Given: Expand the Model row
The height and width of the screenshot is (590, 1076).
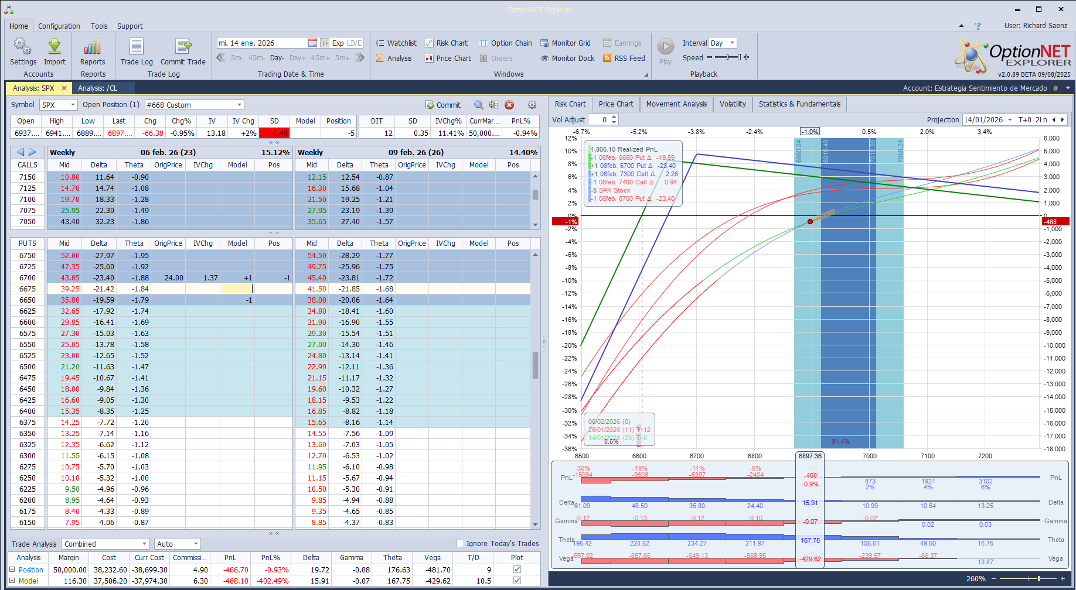Looking at the screenshot, I should [12, 580].
